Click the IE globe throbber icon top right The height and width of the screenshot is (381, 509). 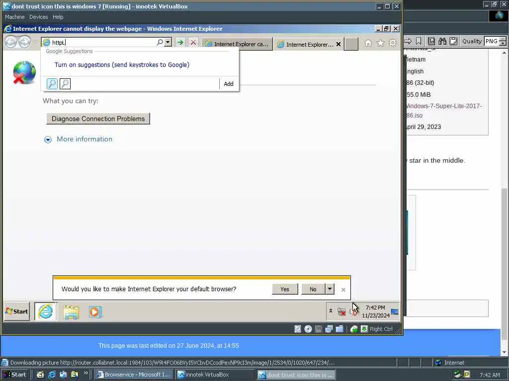coord(499,16)
